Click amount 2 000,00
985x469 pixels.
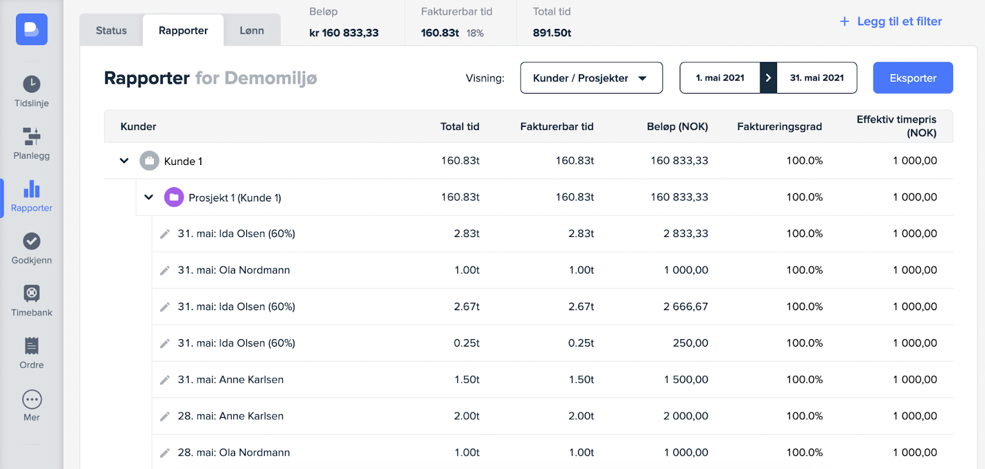(x=686, y=416)
